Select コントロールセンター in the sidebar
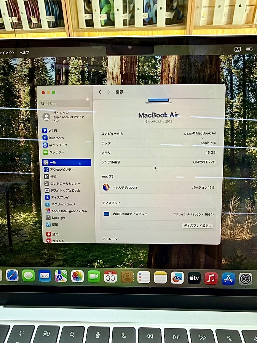 click(65, 184)
